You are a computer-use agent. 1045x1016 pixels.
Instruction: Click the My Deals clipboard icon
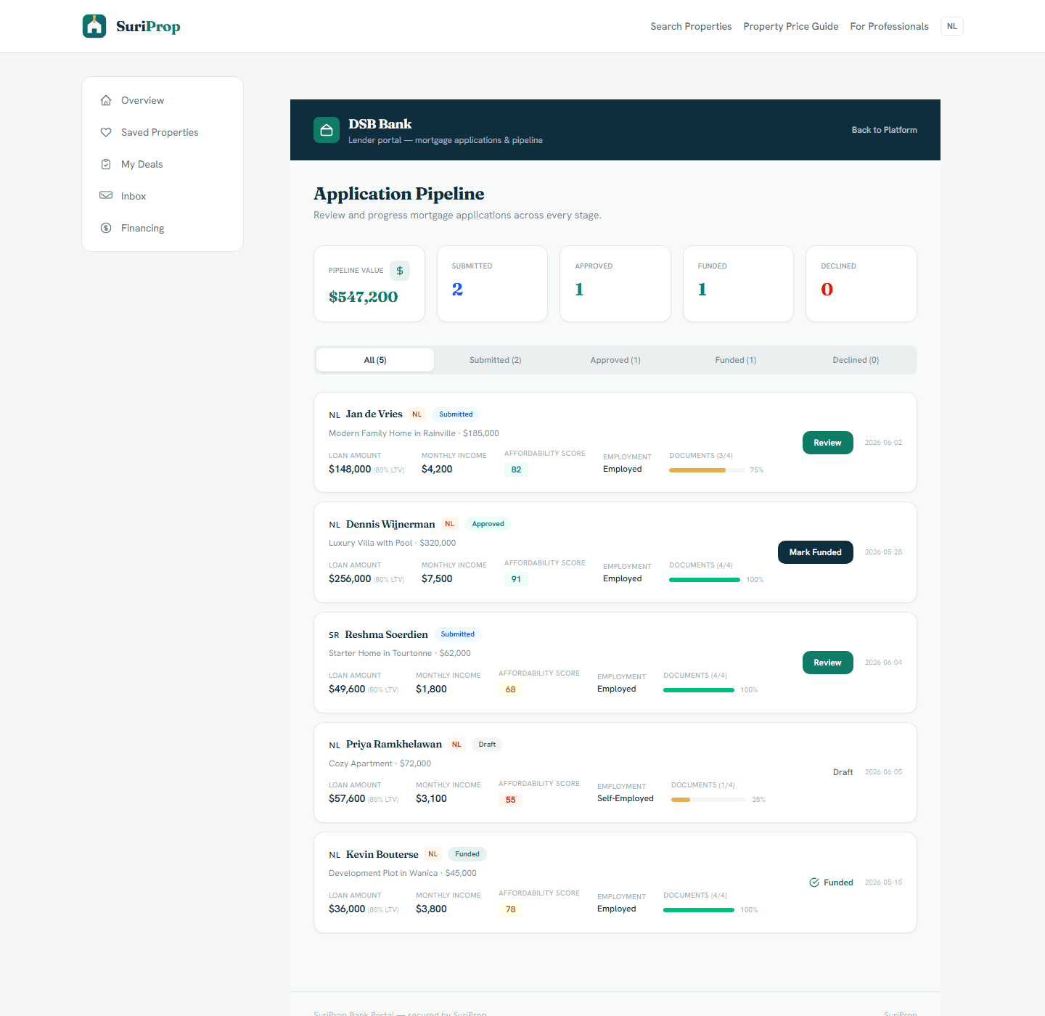pyautogui.click(x=106, y=164)
